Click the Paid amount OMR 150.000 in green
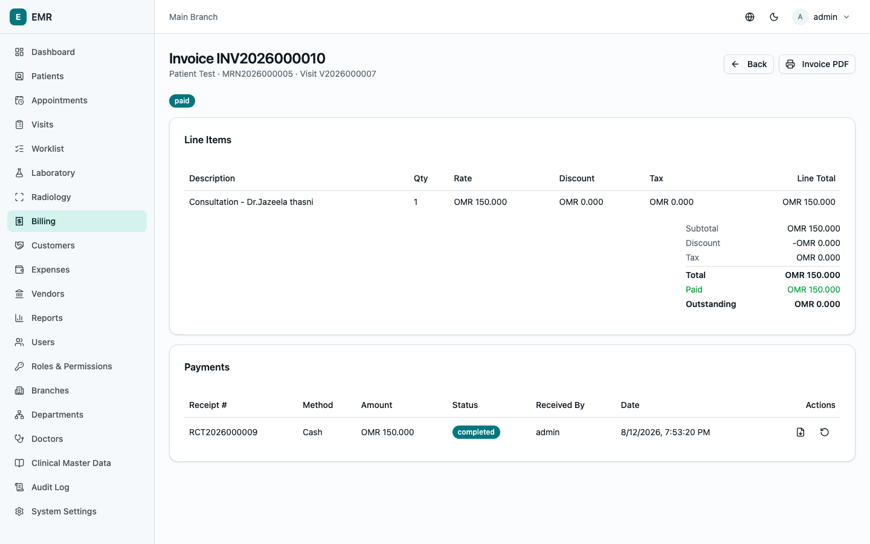The width and height of the screenshot is (870, 544). (x=813, y=290)
